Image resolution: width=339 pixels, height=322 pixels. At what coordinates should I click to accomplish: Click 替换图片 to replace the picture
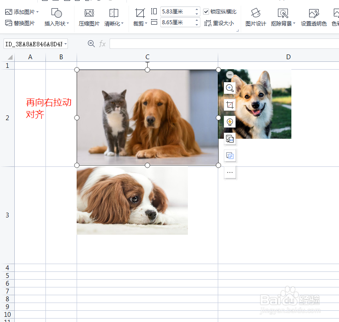(x=20, y=23)
